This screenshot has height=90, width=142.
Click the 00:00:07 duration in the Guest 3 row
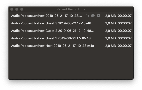point(125,23)
